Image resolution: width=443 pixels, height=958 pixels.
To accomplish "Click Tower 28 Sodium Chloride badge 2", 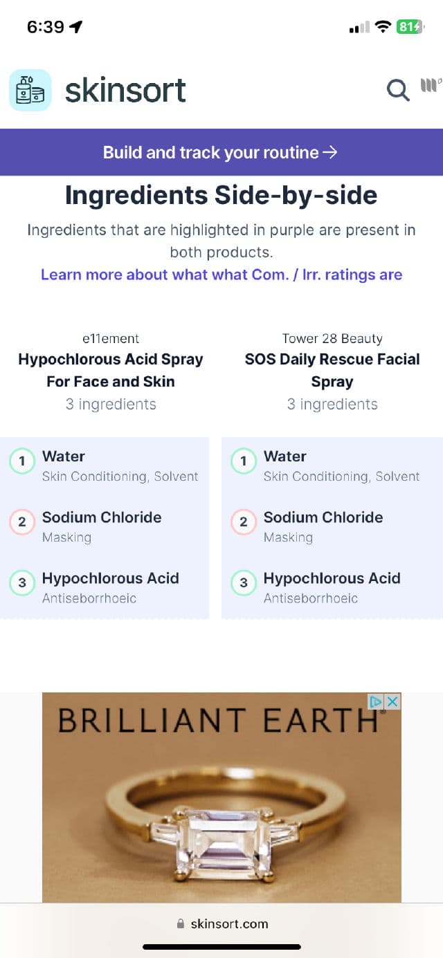I will point(244,522).
